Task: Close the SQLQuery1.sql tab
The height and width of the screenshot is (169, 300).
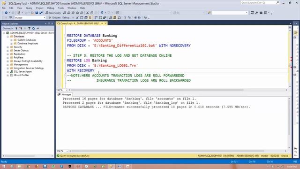Action: click(x=105, y=23)
